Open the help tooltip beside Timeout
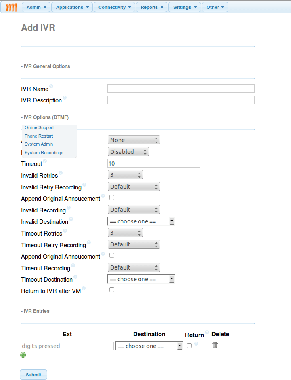 click(44, 161)
